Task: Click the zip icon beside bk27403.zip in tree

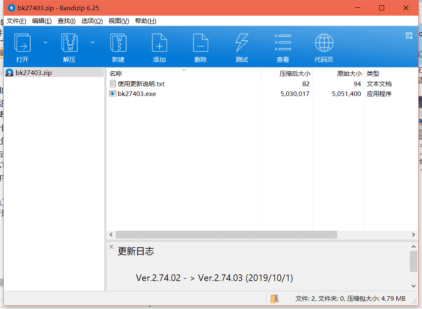Action: coord(9,73)
